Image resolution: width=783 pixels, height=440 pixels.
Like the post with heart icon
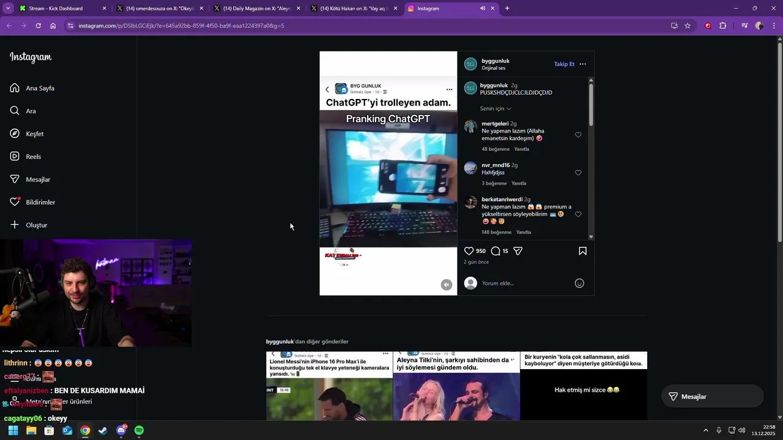coord(469,251)
